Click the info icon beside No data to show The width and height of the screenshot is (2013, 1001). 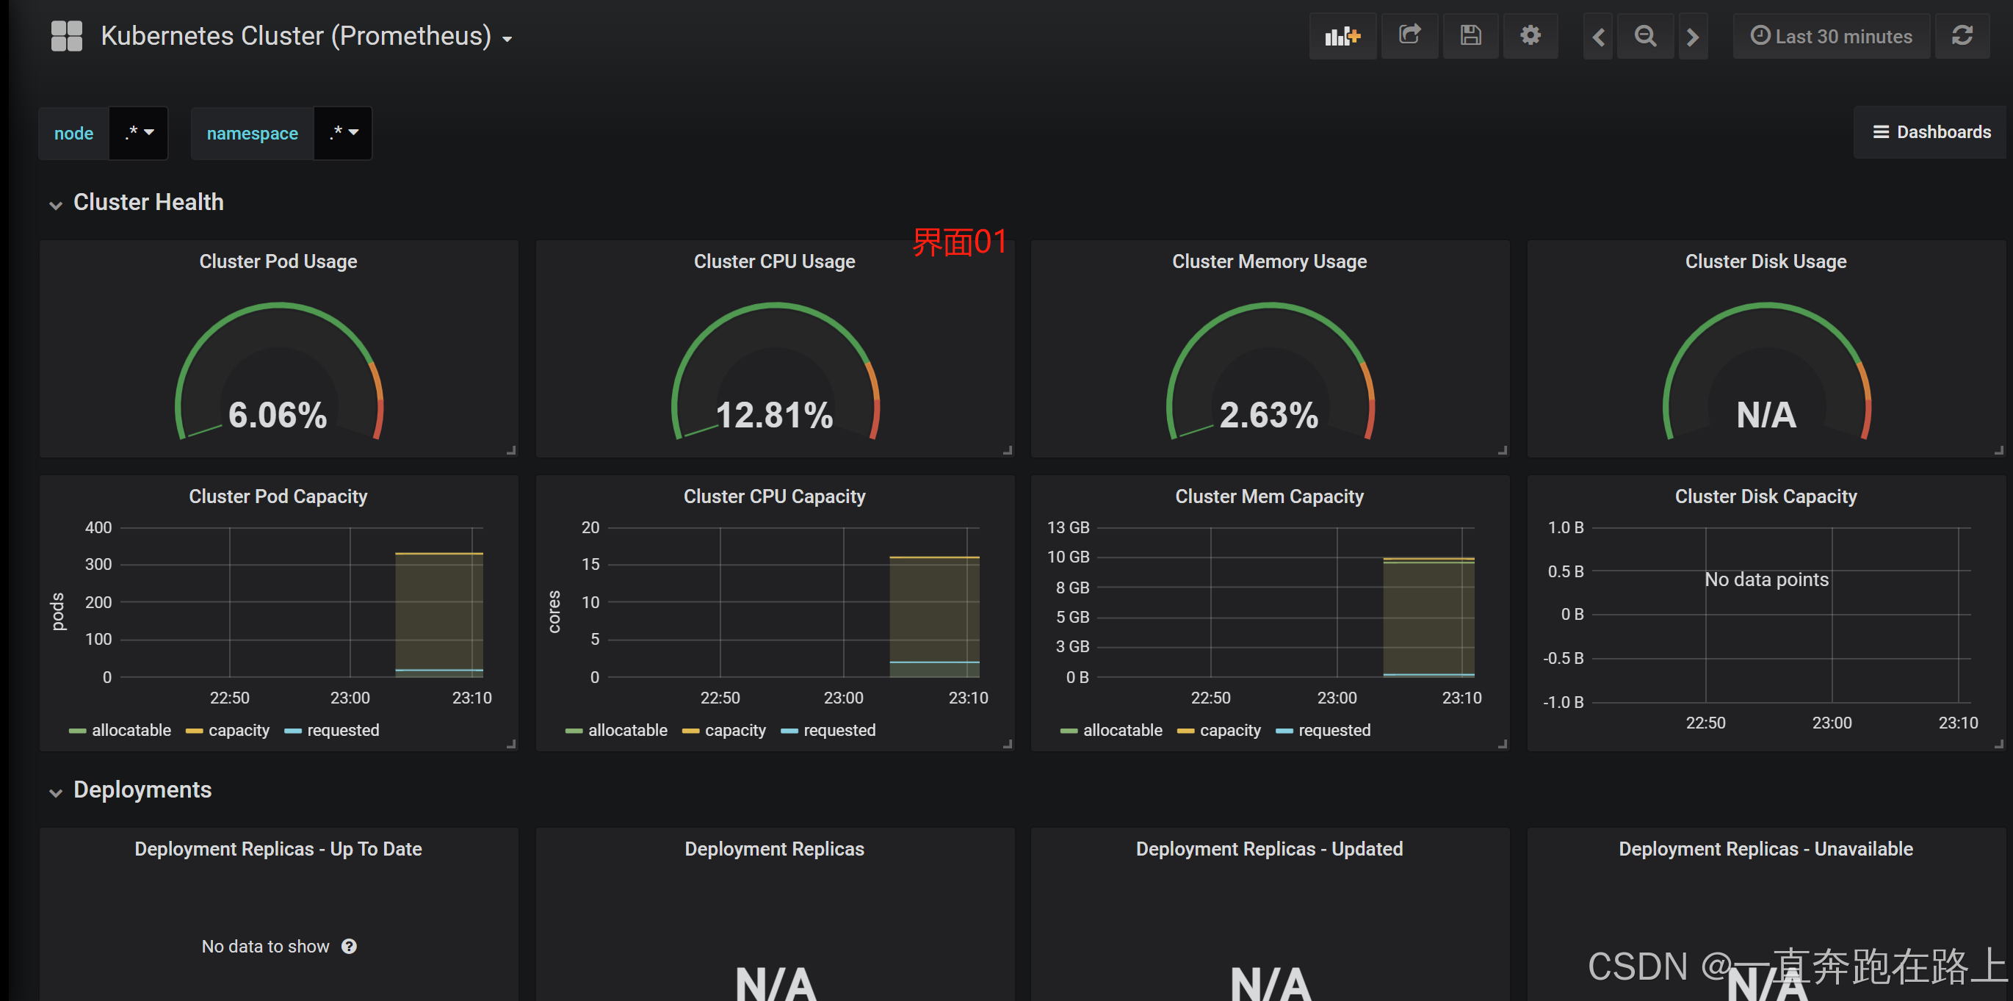click(350, 947)
